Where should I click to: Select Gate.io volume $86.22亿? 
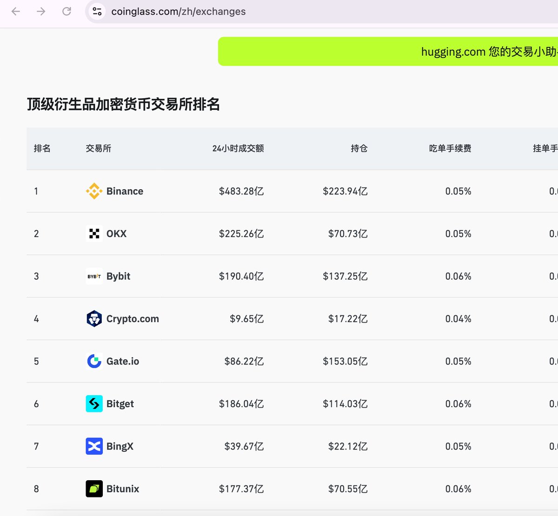click(x=244, y=361)
